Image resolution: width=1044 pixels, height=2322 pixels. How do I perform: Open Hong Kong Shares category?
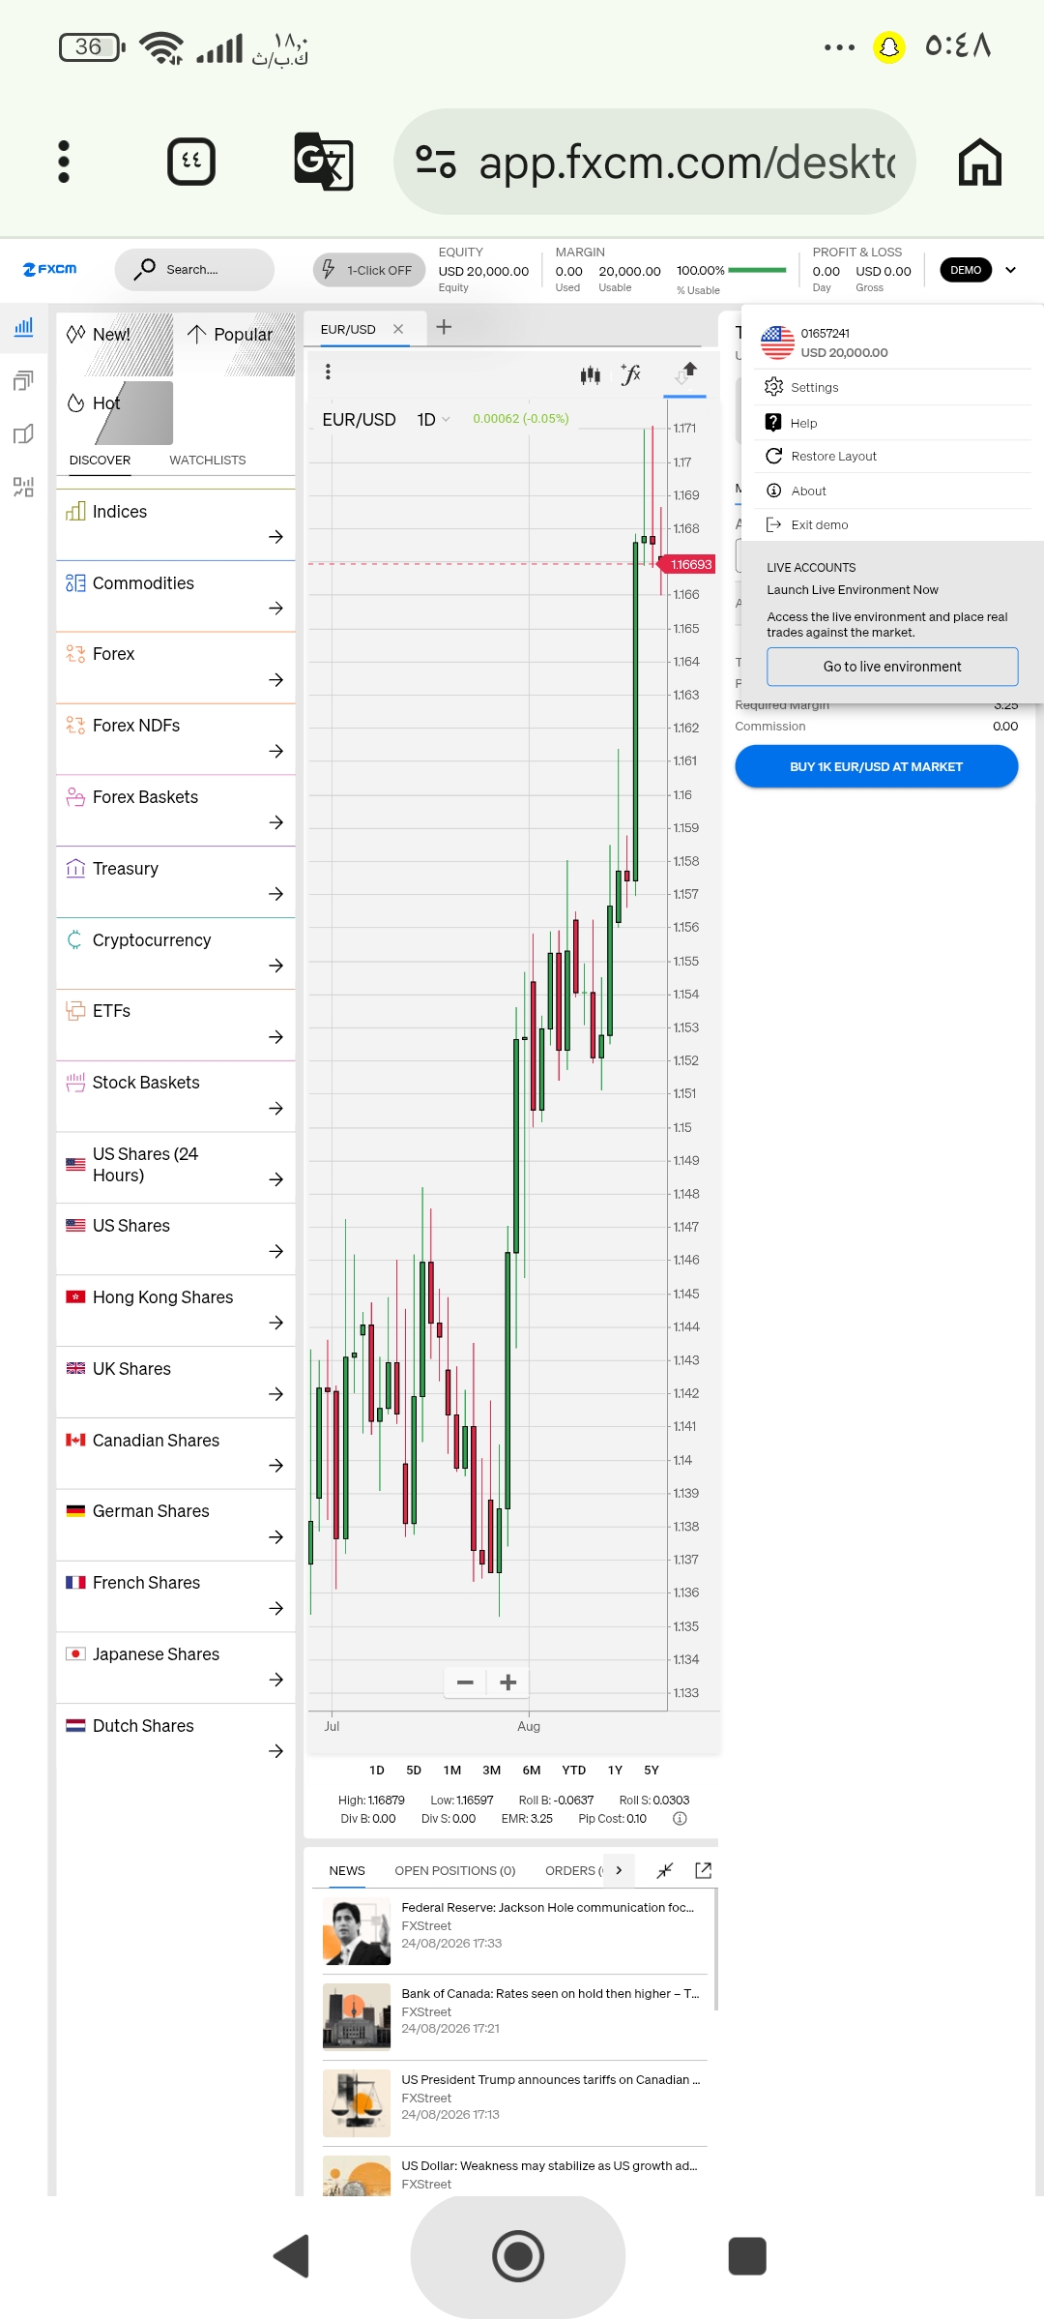pyautogui.click(x=176, y=1311)
